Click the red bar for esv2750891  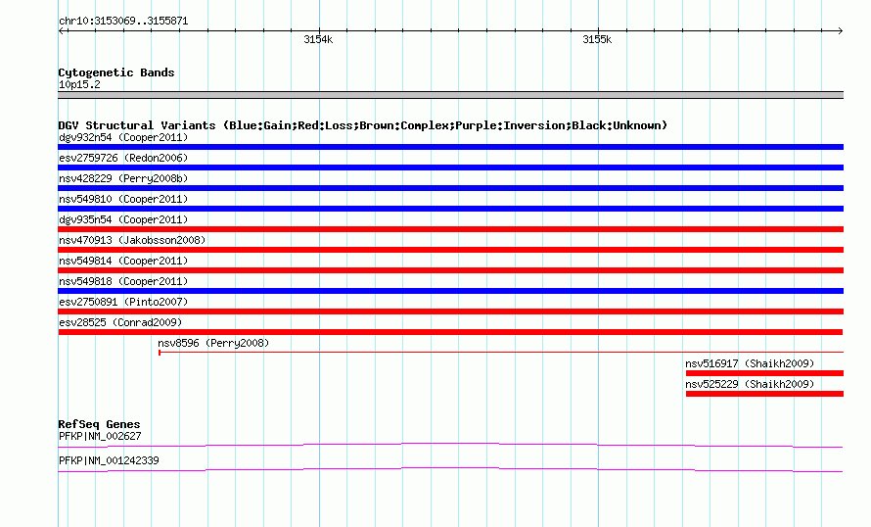pos(450,311)
